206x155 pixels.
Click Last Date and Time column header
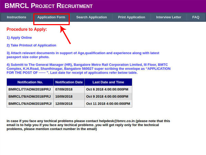(108, 82)
